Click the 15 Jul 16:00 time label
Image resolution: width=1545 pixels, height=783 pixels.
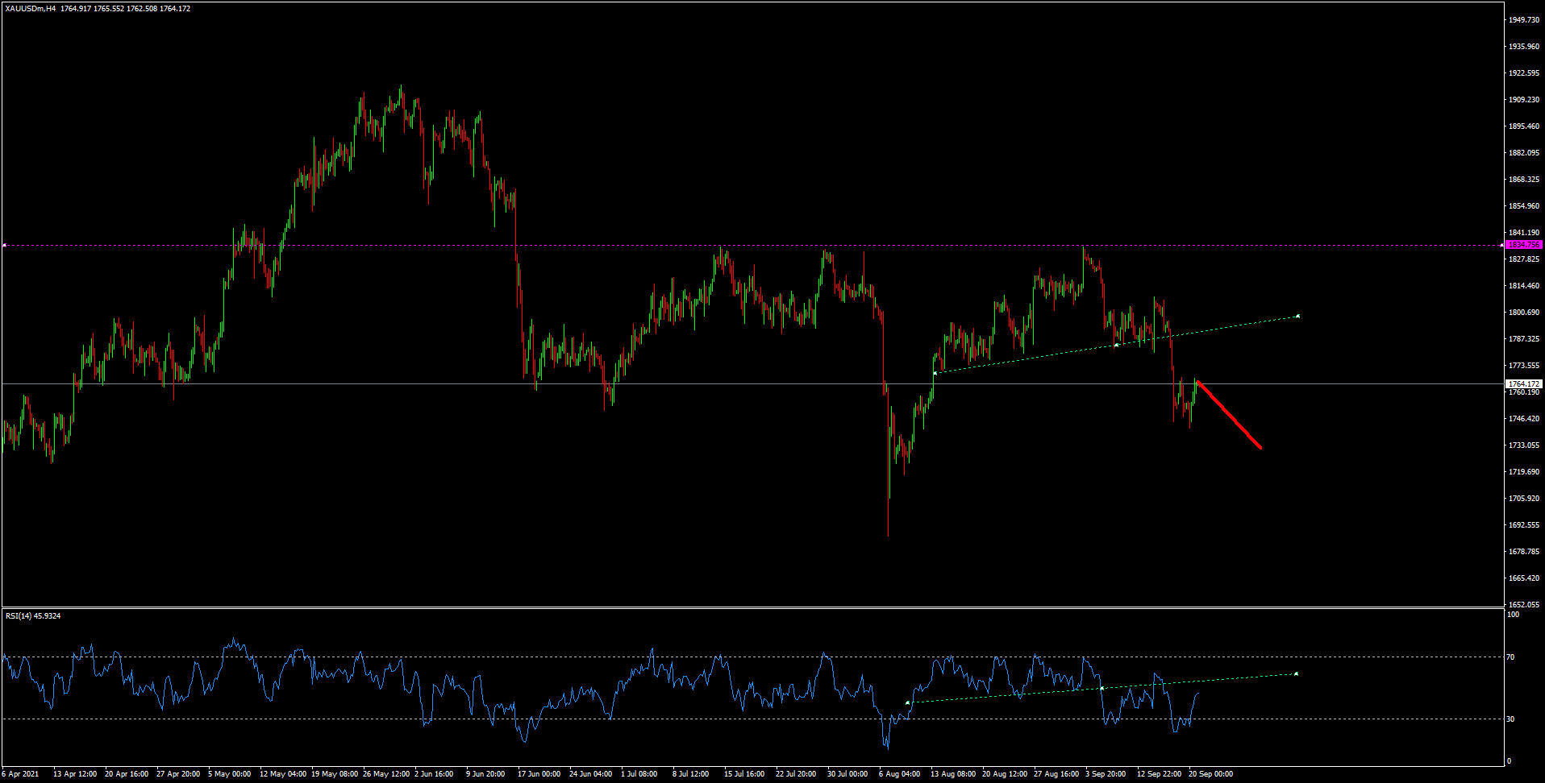(x=744, y=774)
